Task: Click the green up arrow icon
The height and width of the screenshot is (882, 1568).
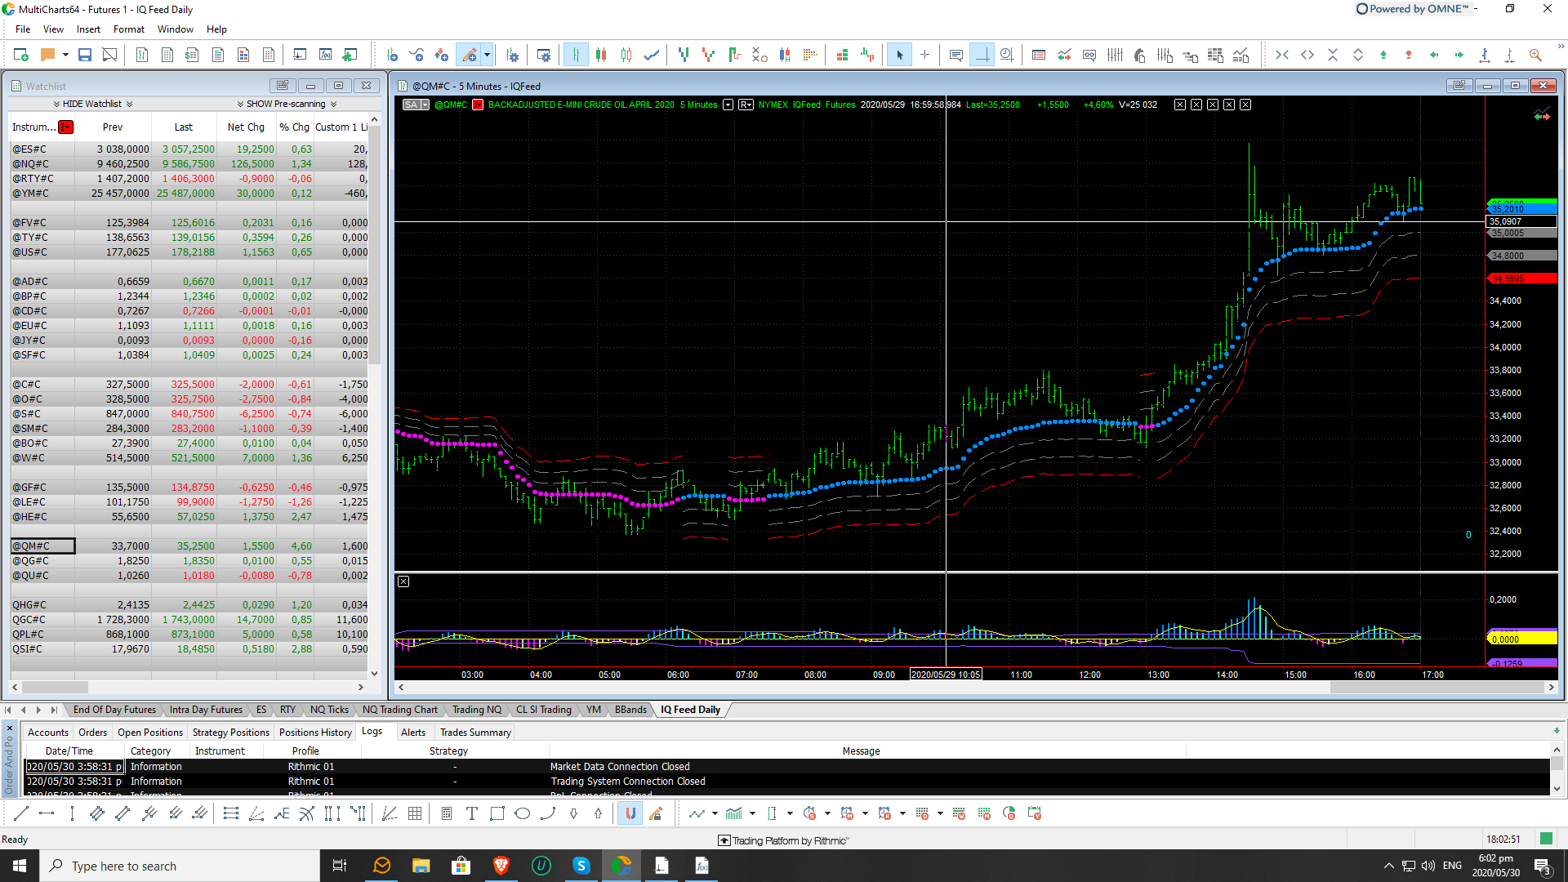Action: [x=1383, y=55]
